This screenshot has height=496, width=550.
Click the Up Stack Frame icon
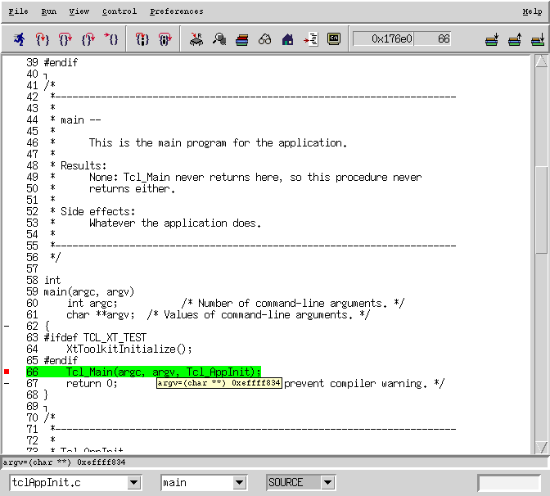coord(515,39)
